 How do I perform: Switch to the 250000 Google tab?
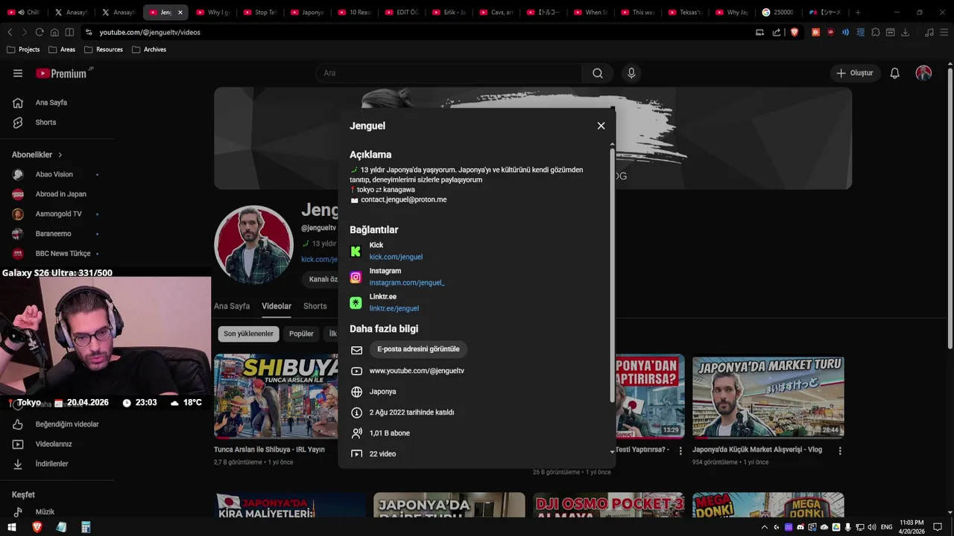(778, 12)
